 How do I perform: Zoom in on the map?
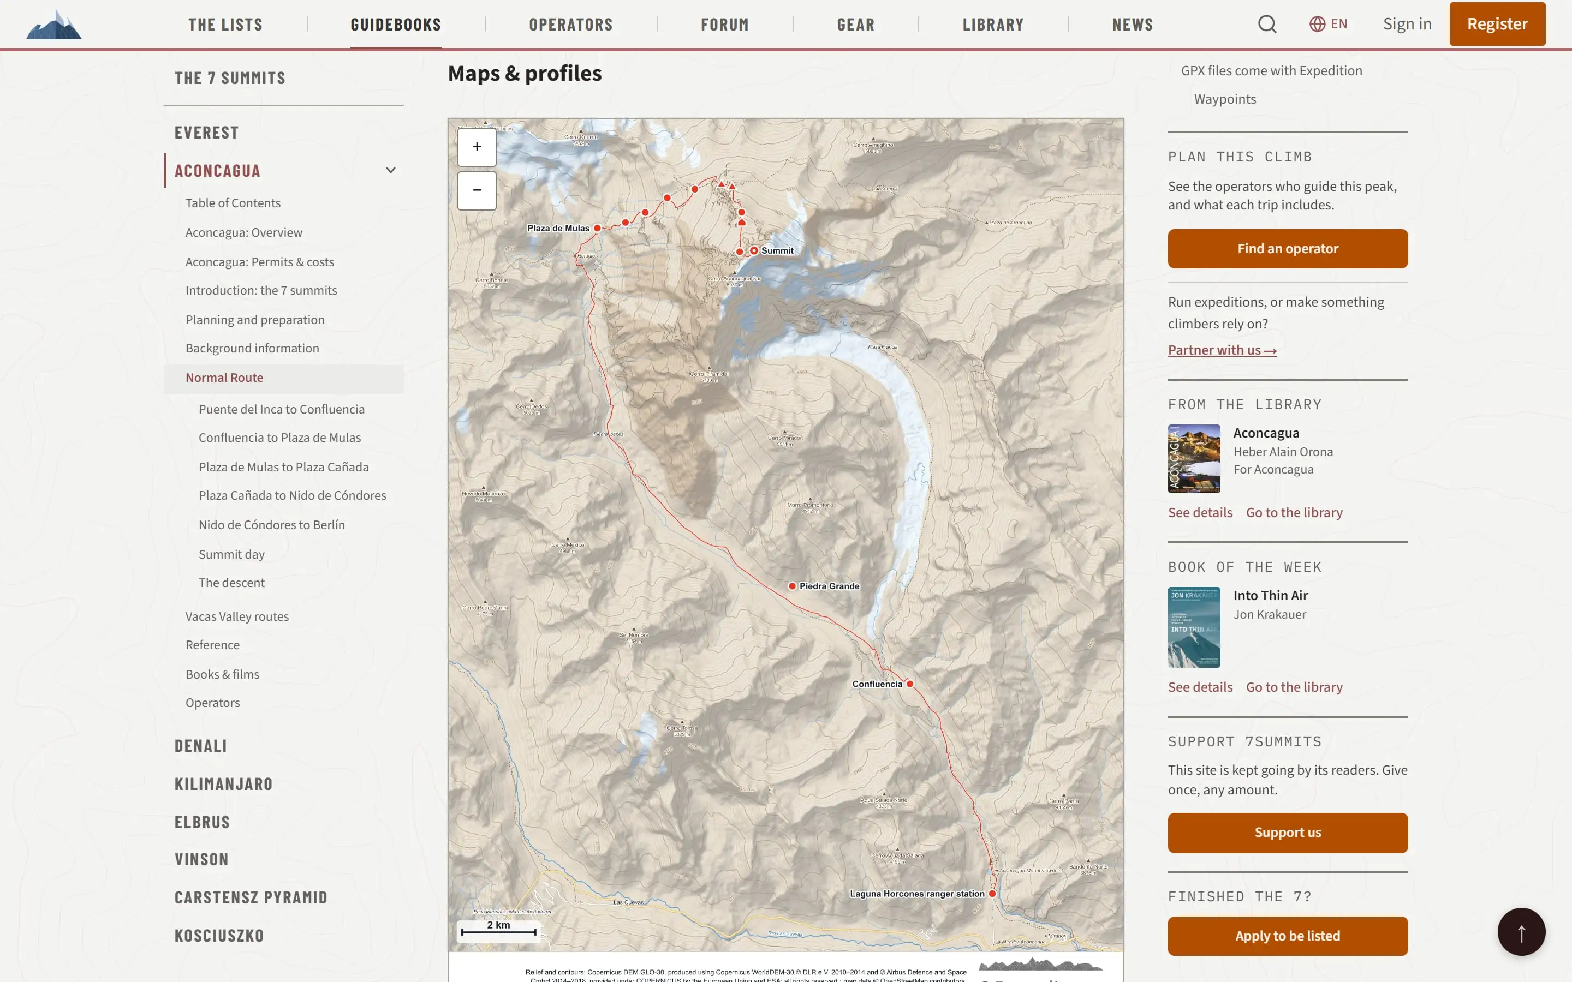477,147
